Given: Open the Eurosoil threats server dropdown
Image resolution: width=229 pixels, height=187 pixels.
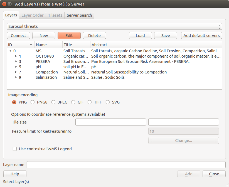Looking at the screenshot, I should (114, 26).
